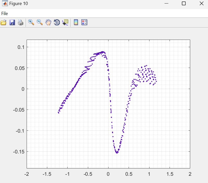The width and height of the screenshot is (208, 183).
Task: Activate the Zoom Out magnifier tool
Action: (40, 22)
